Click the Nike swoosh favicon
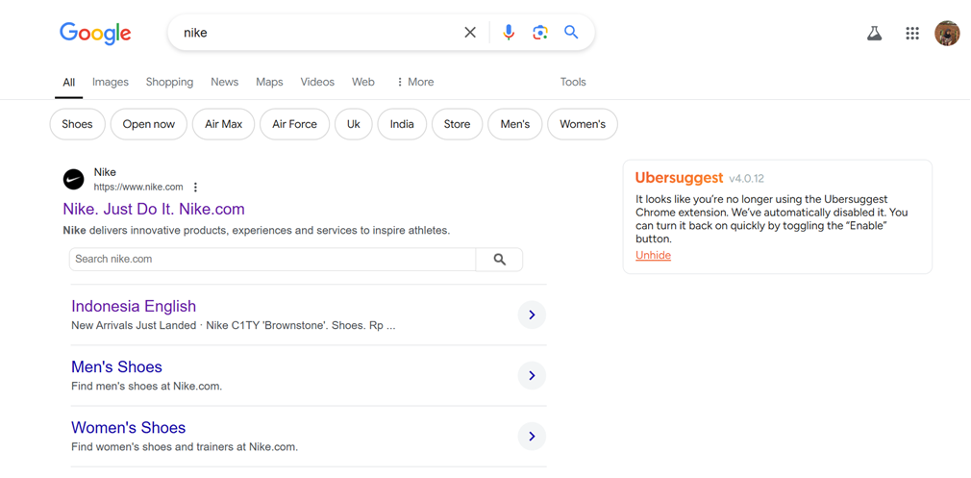 click(x=74, y=180)
